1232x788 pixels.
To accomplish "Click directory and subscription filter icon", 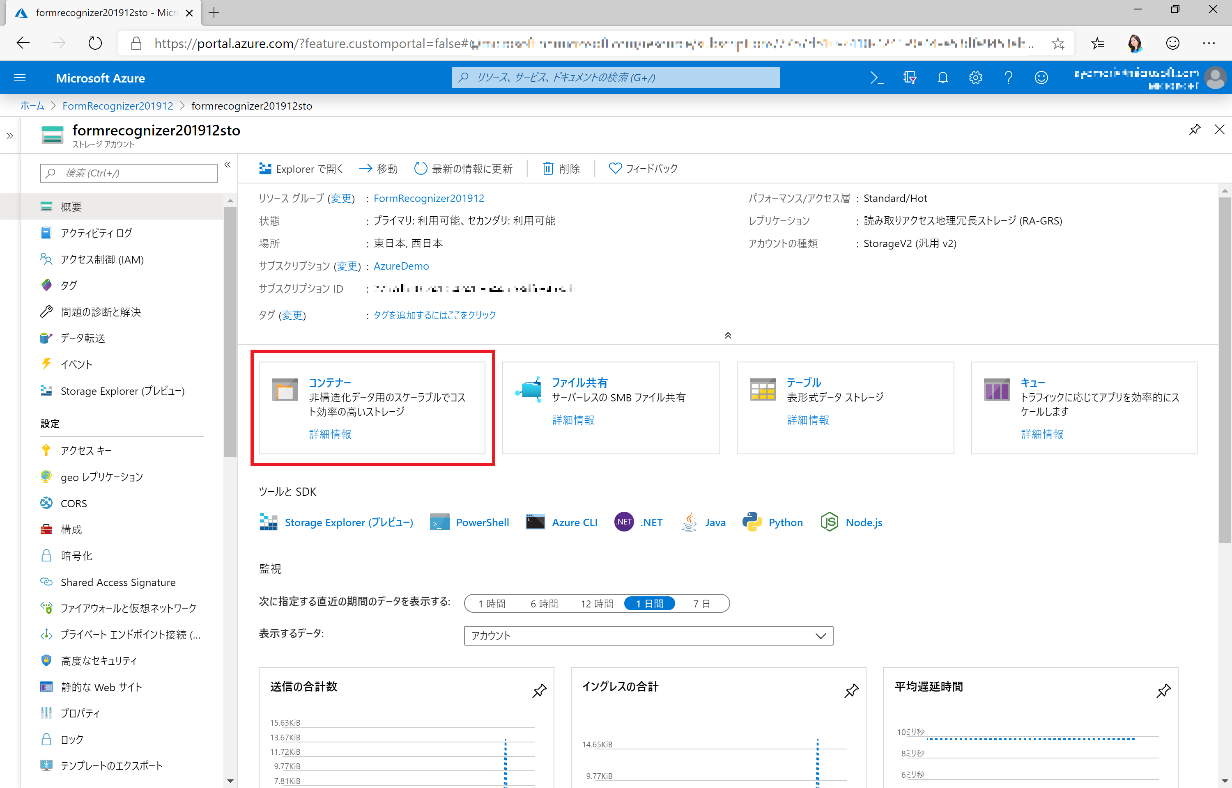I will 910,78.
